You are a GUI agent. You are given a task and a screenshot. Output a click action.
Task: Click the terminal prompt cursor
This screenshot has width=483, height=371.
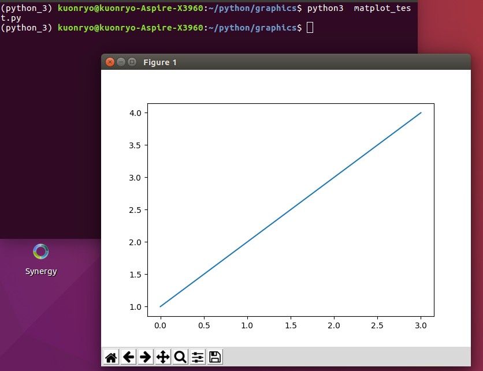pos(310,27)
